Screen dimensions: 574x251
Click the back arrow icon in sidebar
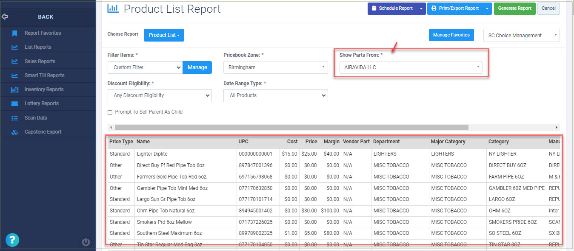coord(5,17)
